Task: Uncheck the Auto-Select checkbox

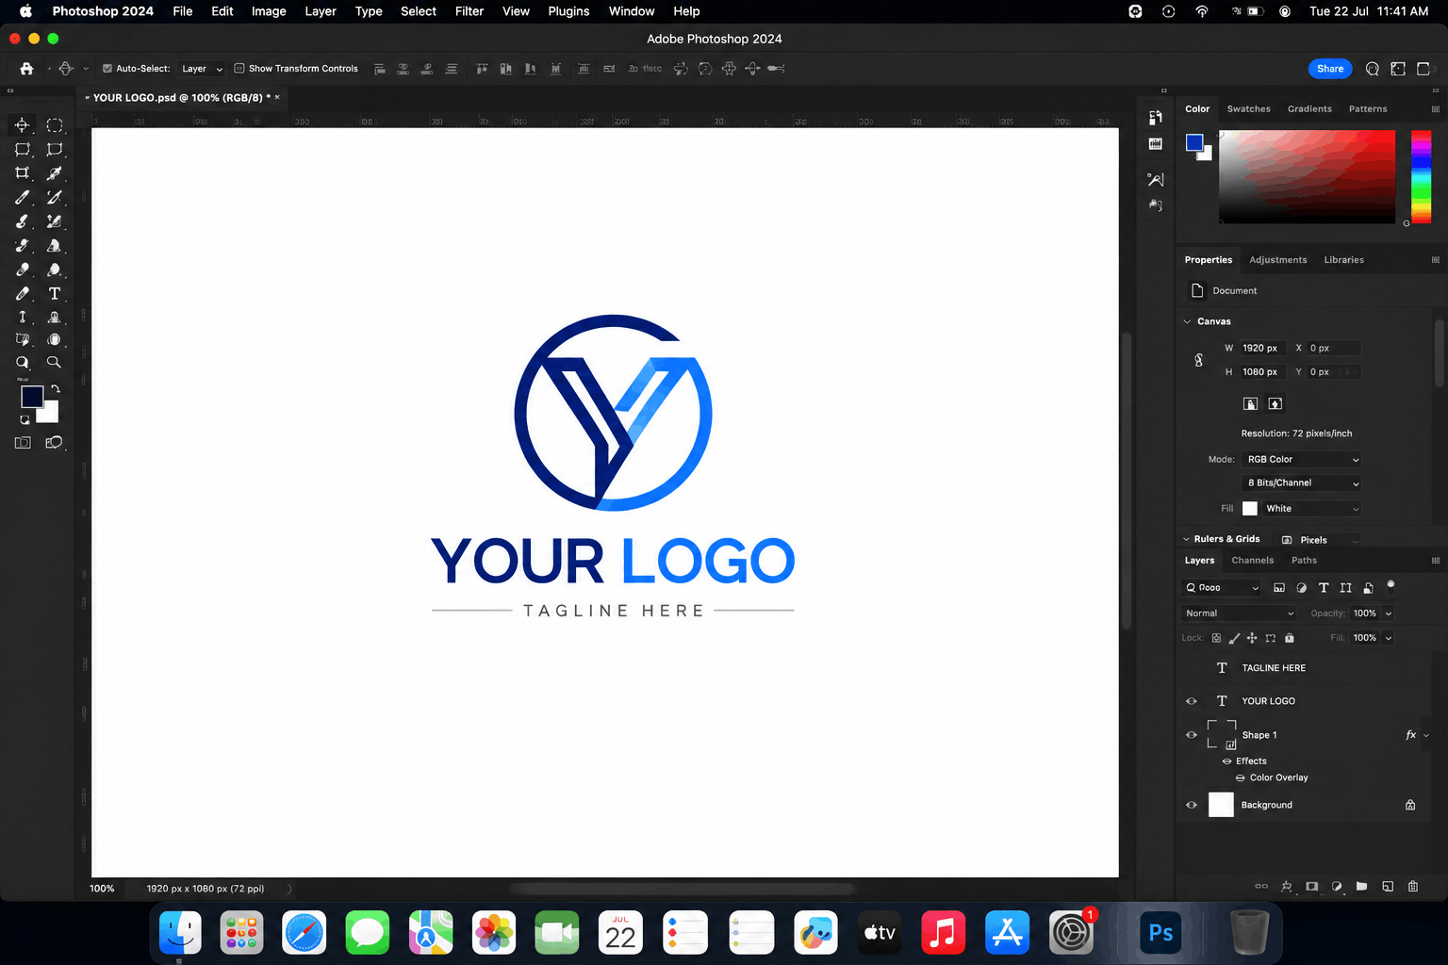Action: 107,69
